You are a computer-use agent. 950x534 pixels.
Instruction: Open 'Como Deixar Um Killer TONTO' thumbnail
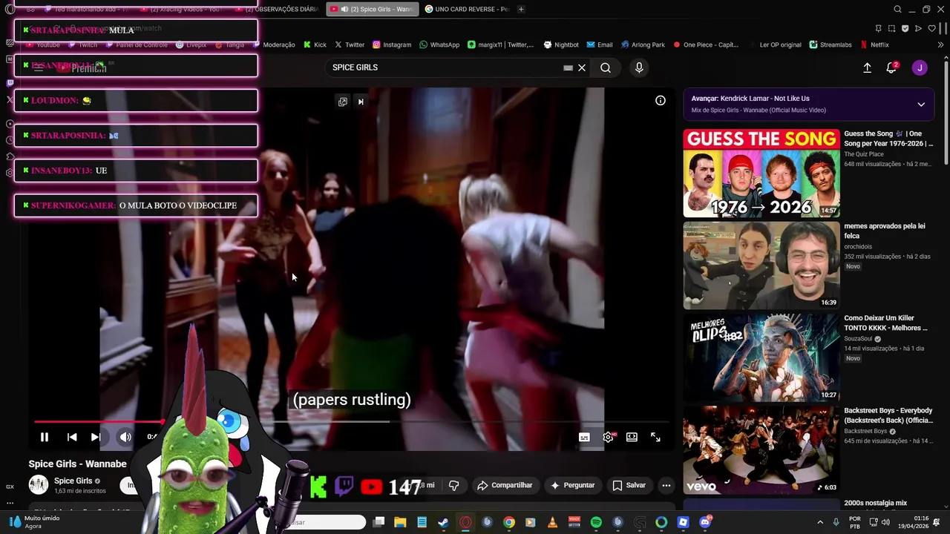click(761, 357)
